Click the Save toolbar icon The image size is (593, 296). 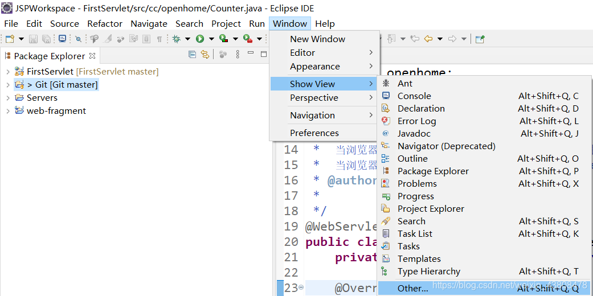point(33,39)
